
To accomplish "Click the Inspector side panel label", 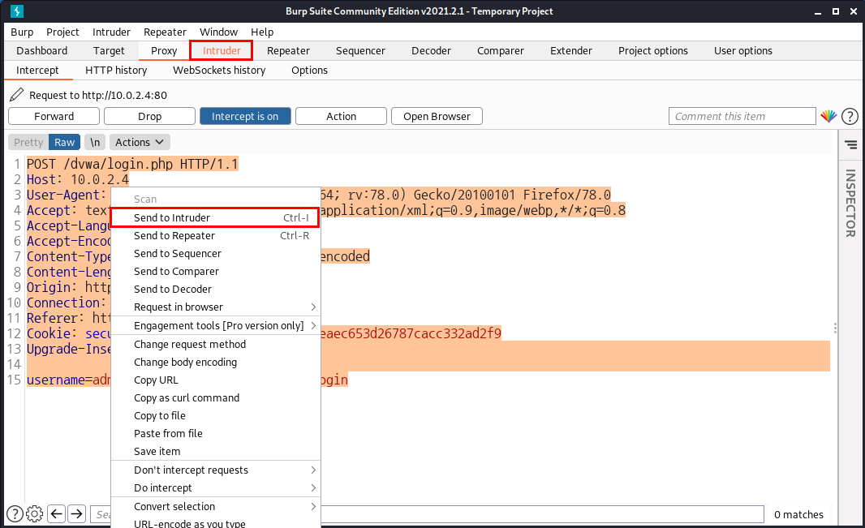I will [850, 203].
